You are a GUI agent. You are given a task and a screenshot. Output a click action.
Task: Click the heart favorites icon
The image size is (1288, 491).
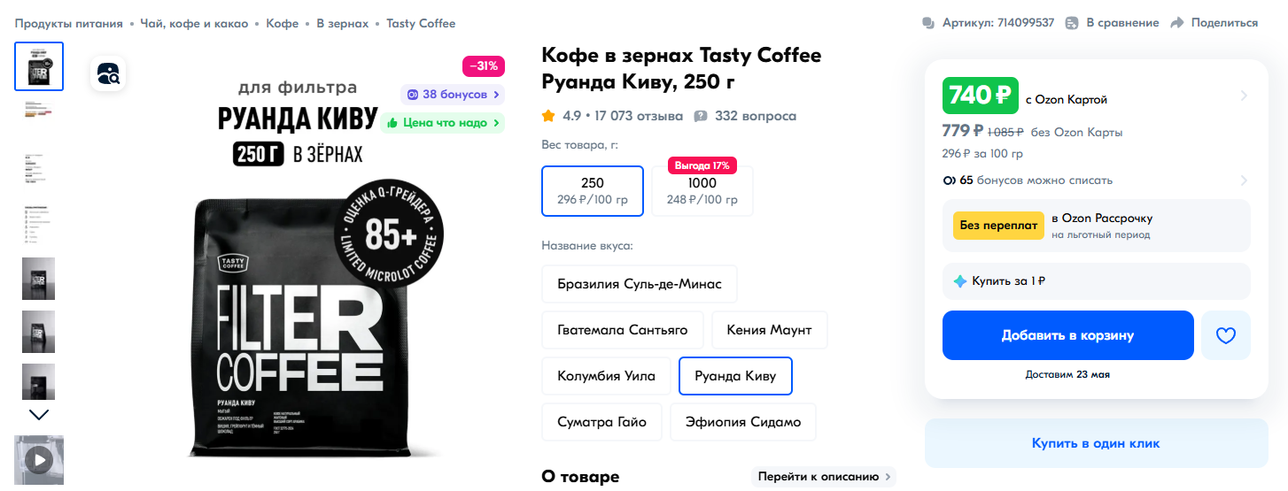click(x=1225, y=335)
